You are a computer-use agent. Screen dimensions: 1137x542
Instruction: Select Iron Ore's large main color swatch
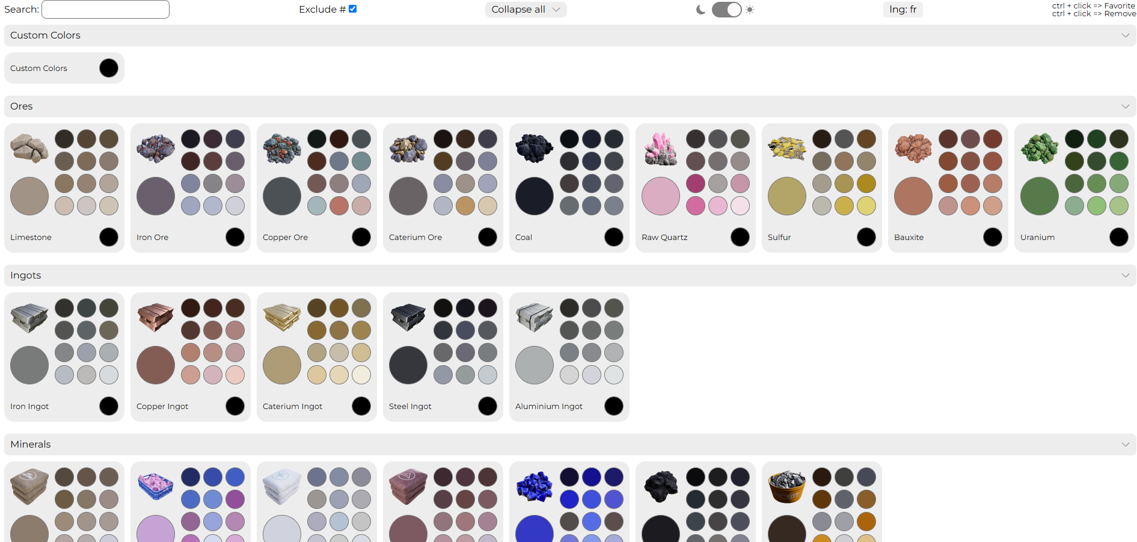click(x=156, y=196)
